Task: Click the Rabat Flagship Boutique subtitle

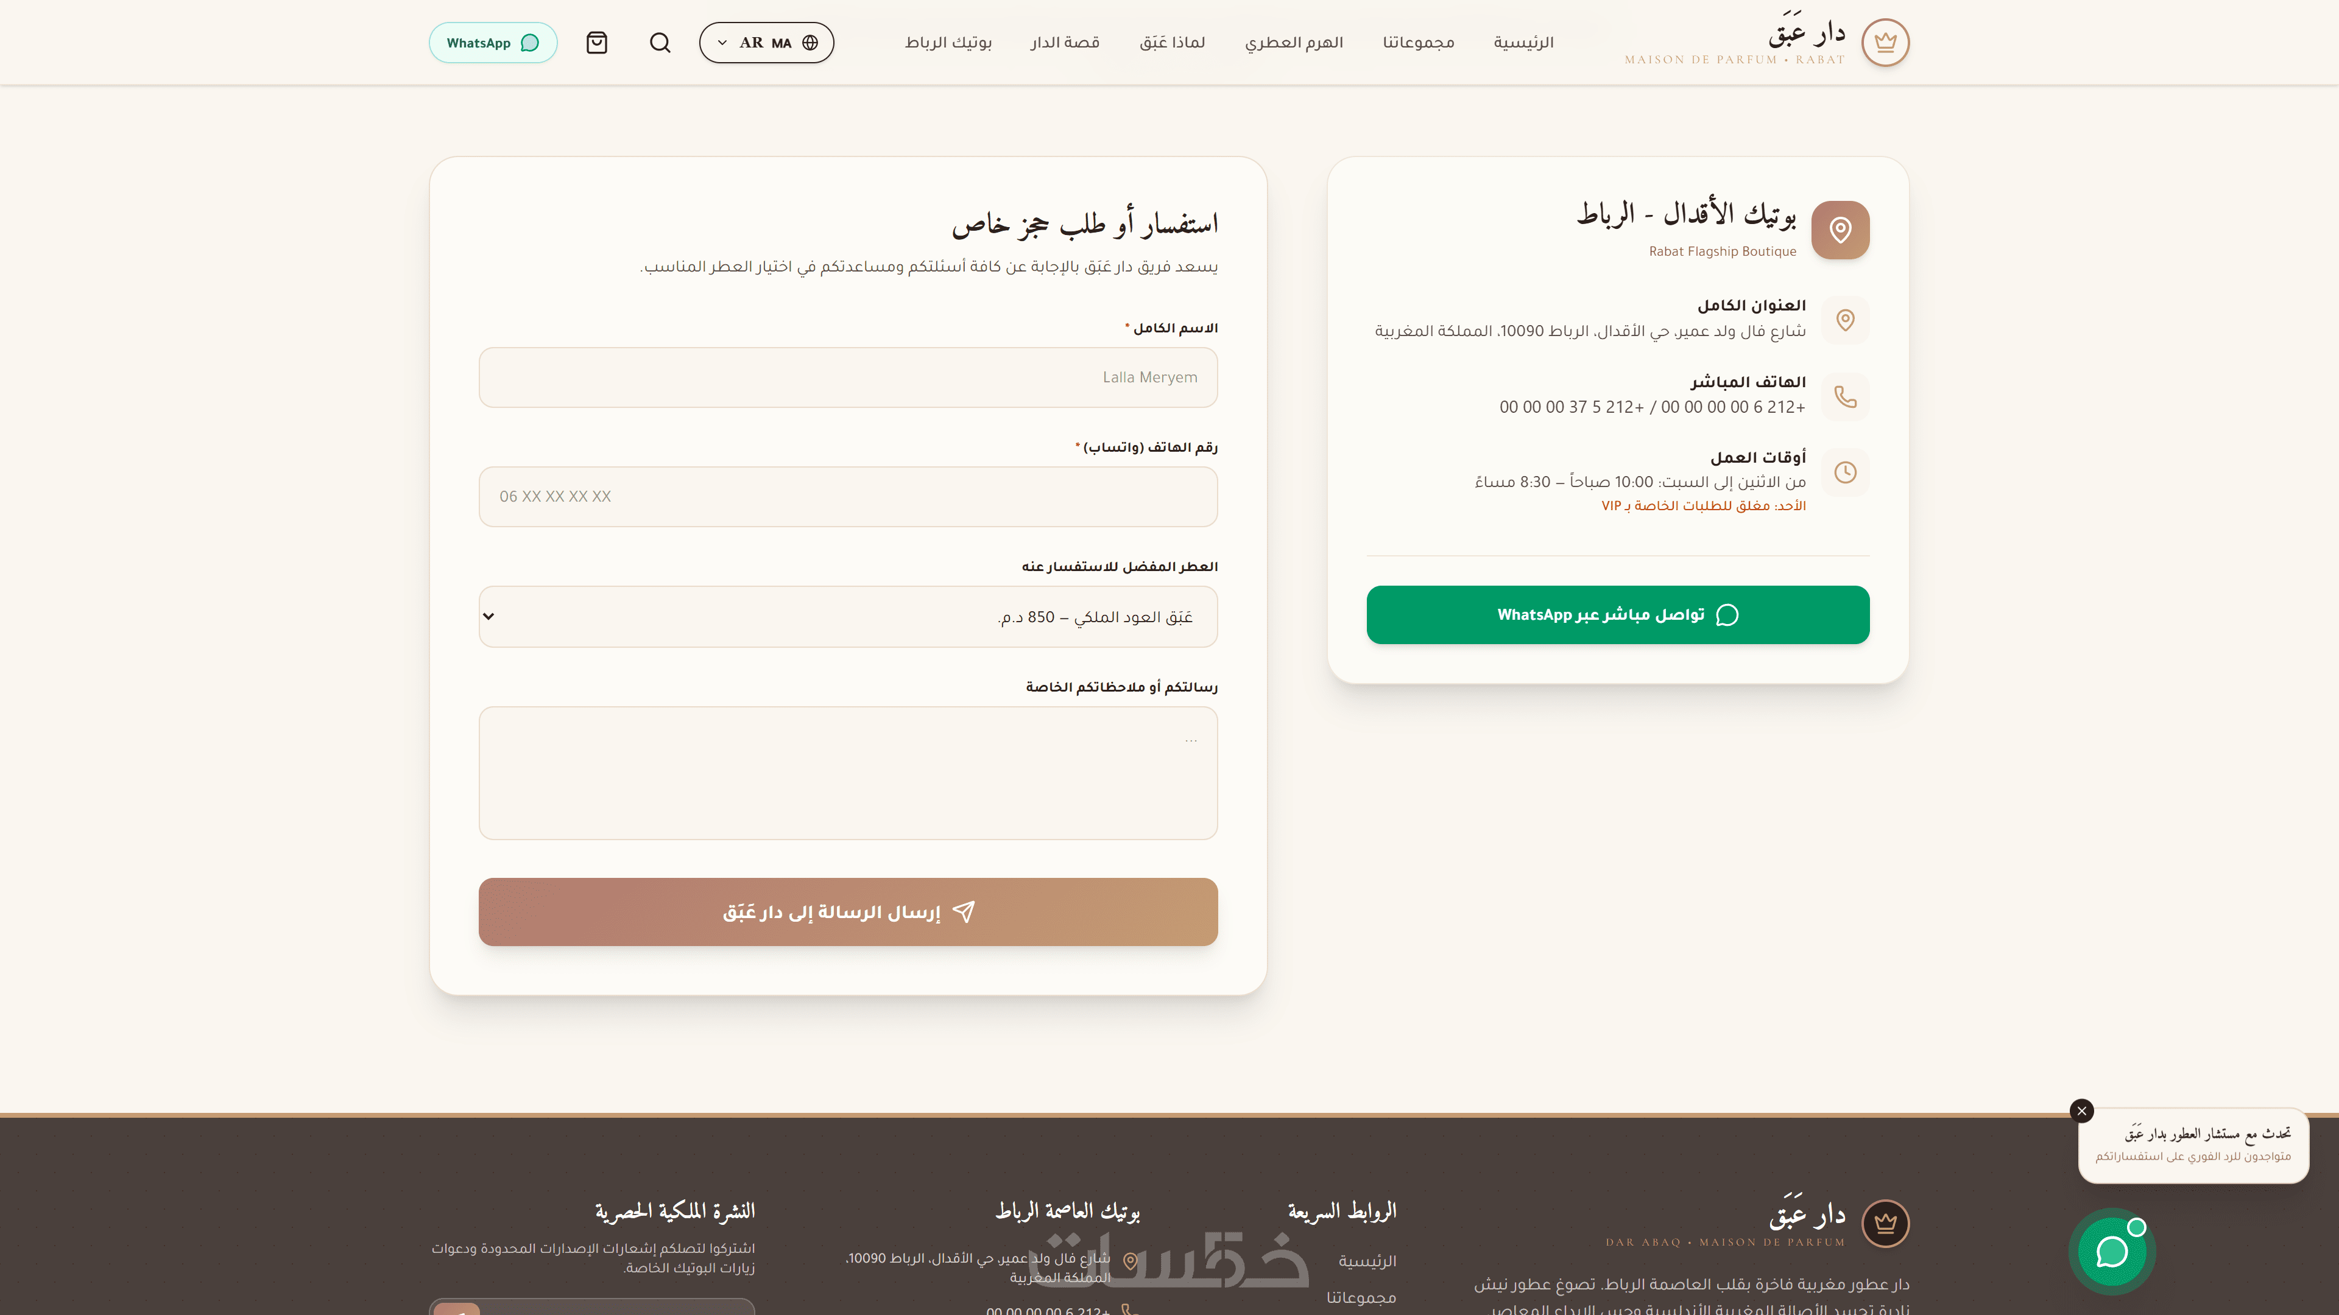Action: (x=1723, y=251)
